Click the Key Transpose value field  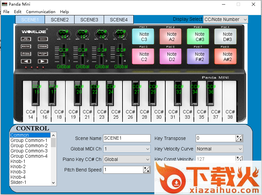coord(216,138)
